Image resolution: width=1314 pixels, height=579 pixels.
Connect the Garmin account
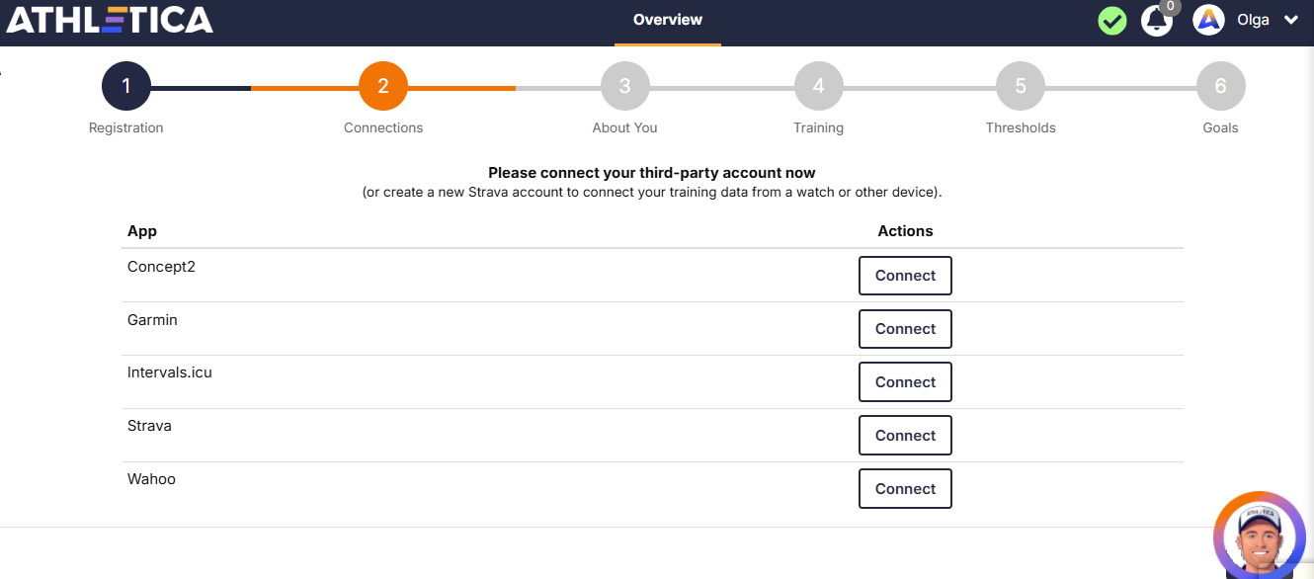coord(905,329)
